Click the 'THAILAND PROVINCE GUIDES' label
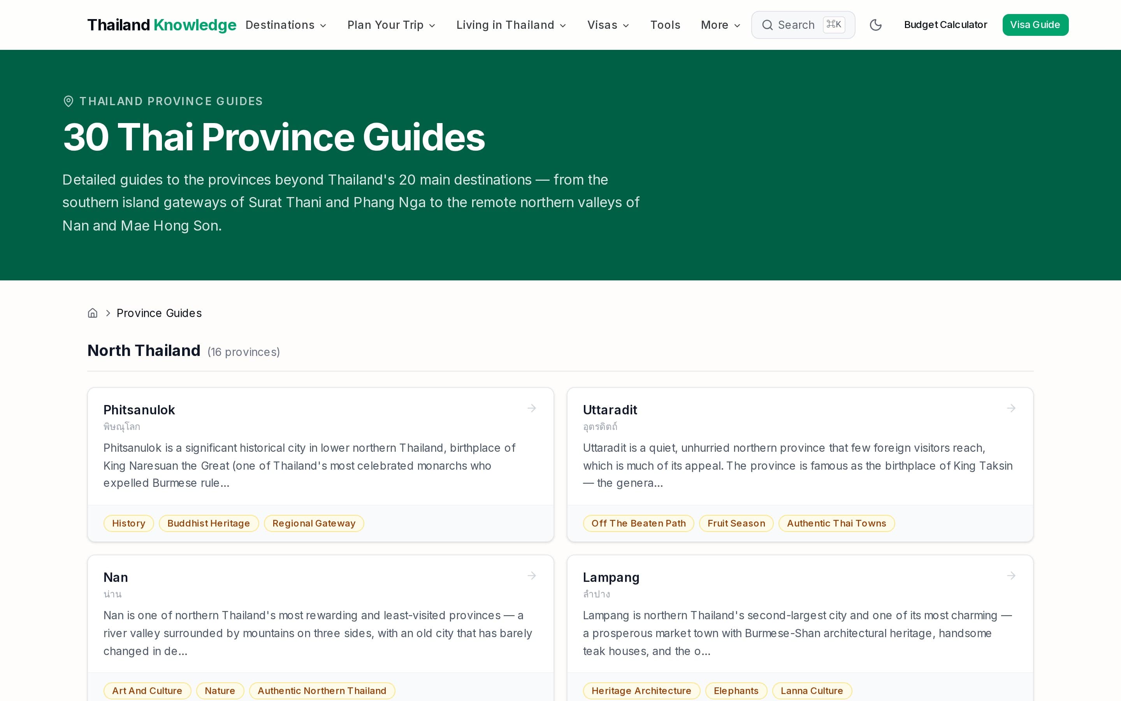1121x701 pixels. 171,101
